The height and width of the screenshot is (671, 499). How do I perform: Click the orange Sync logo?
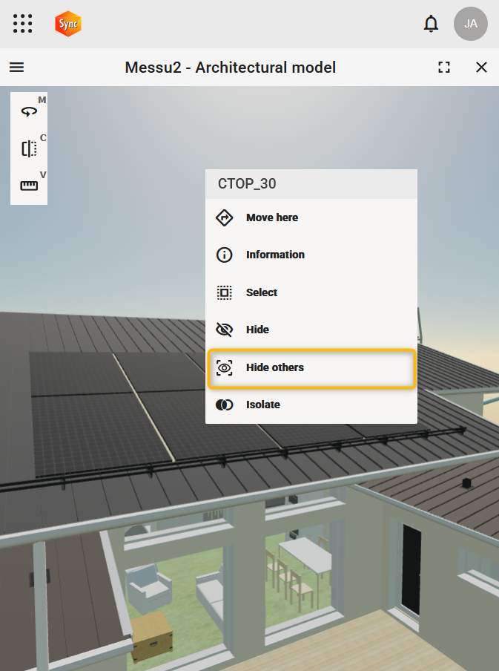pyautogui.click(x=68, y=24)
